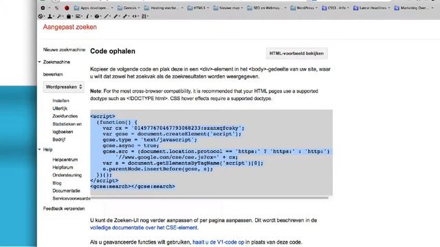Open the HTML5 bookmarks folder

pyautogui.click(x=198, y=8)
